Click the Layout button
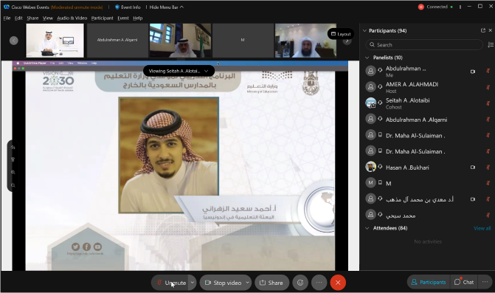This screenshot has height=293, width=495. coord(341,34)
